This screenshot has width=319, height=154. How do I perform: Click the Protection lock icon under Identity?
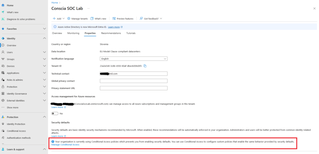click(x=3, y=87)
